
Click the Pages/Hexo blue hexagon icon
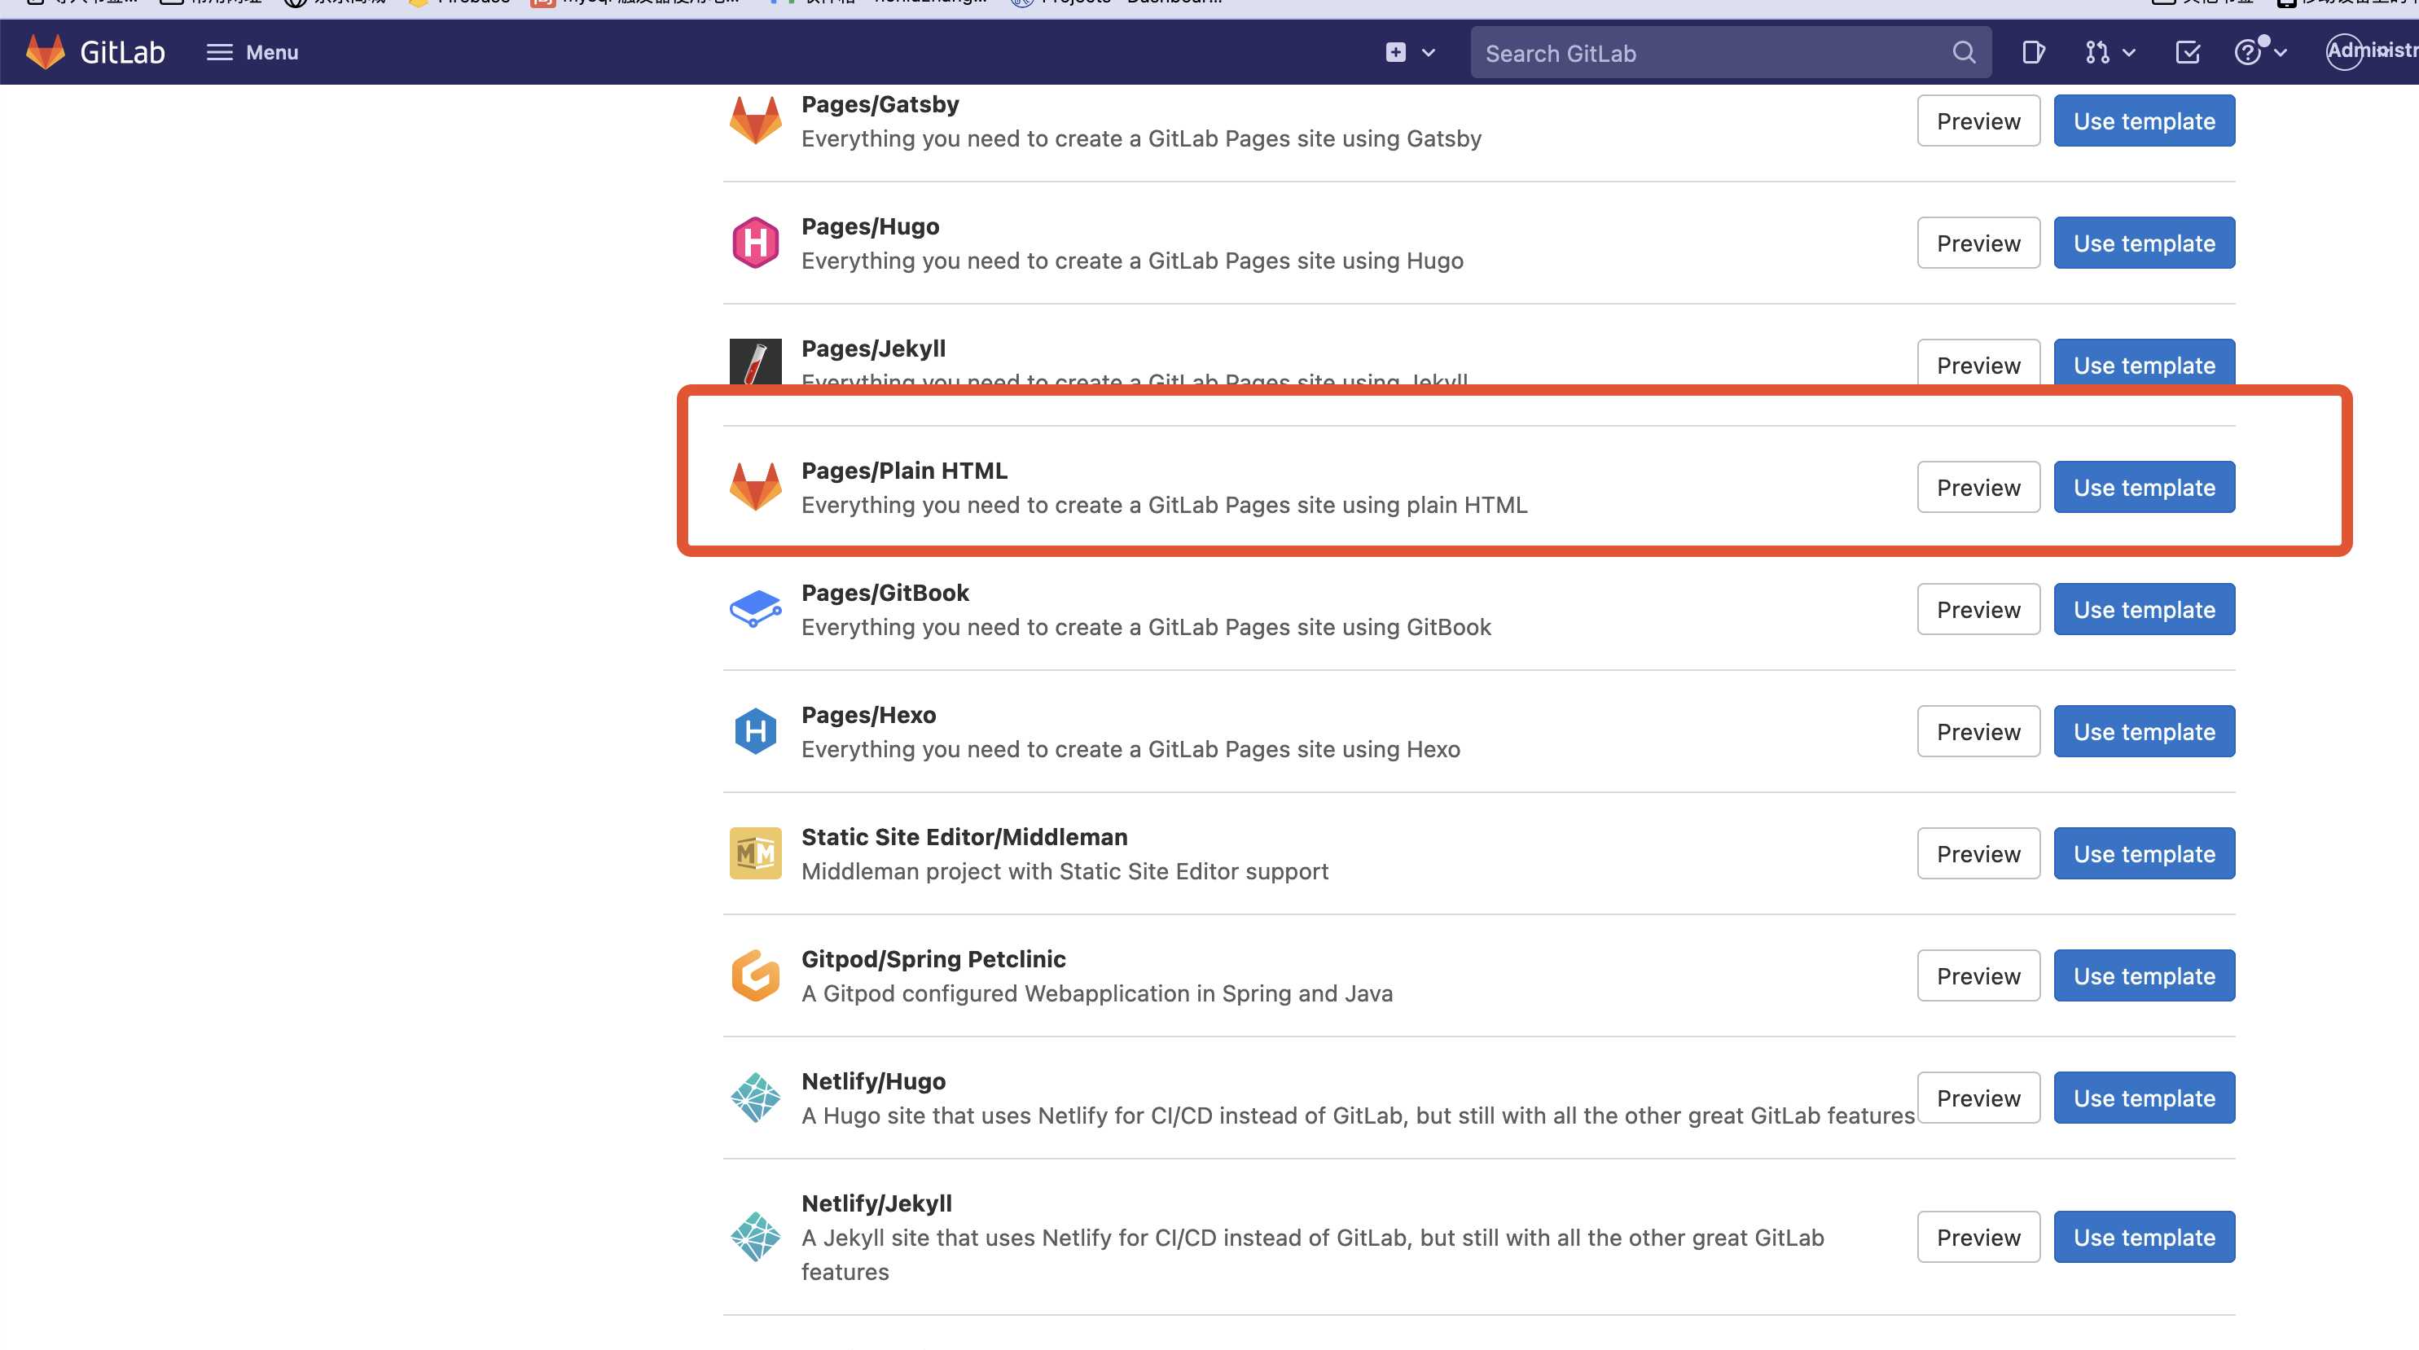point(755,731)
